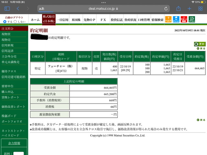Open the FX tab
The image size is (207, 155).
tap(103, 20)
